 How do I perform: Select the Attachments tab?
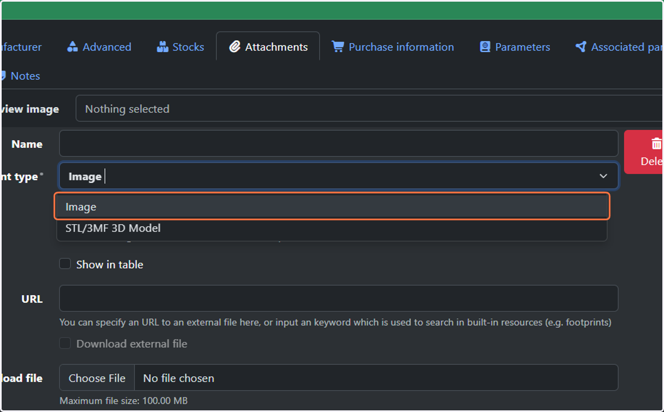(x=268, y=47)
